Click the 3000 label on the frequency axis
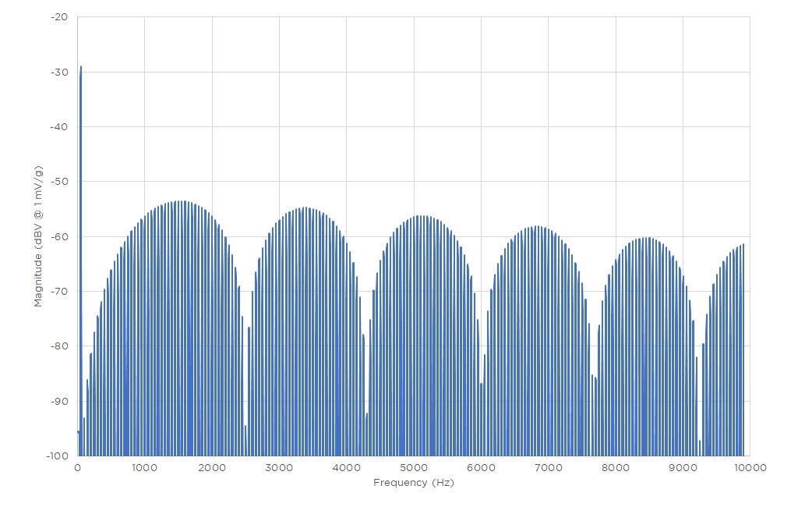798x507 pixels. pos(279,467)
